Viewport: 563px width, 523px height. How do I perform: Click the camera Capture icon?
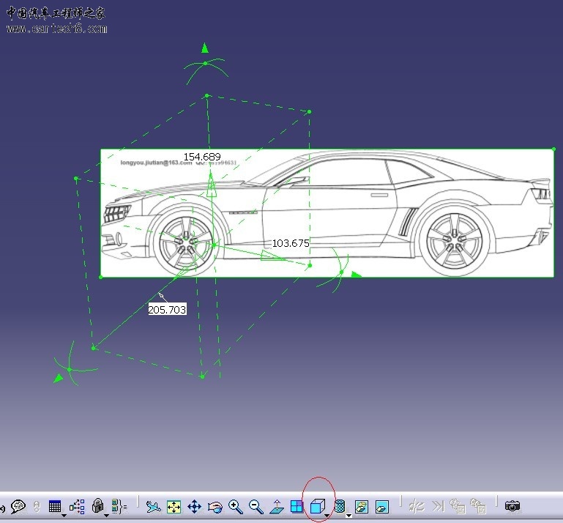(512, 506)
